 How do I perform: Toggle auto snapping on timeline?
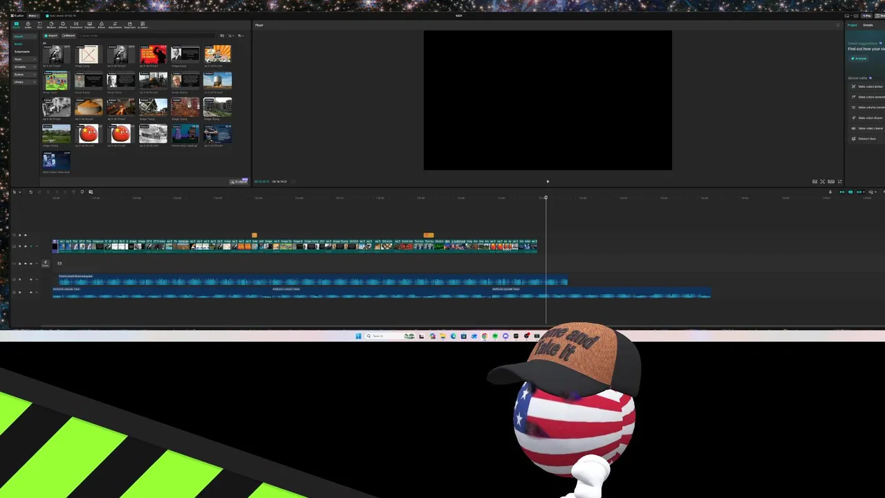click(x=850, y=192)
